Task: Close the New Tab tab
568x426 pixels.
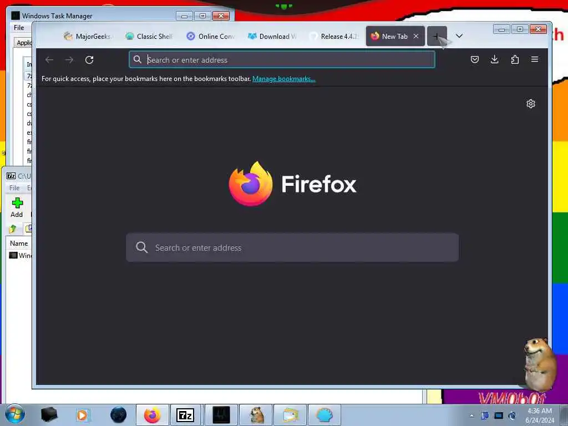Action: 416,36
